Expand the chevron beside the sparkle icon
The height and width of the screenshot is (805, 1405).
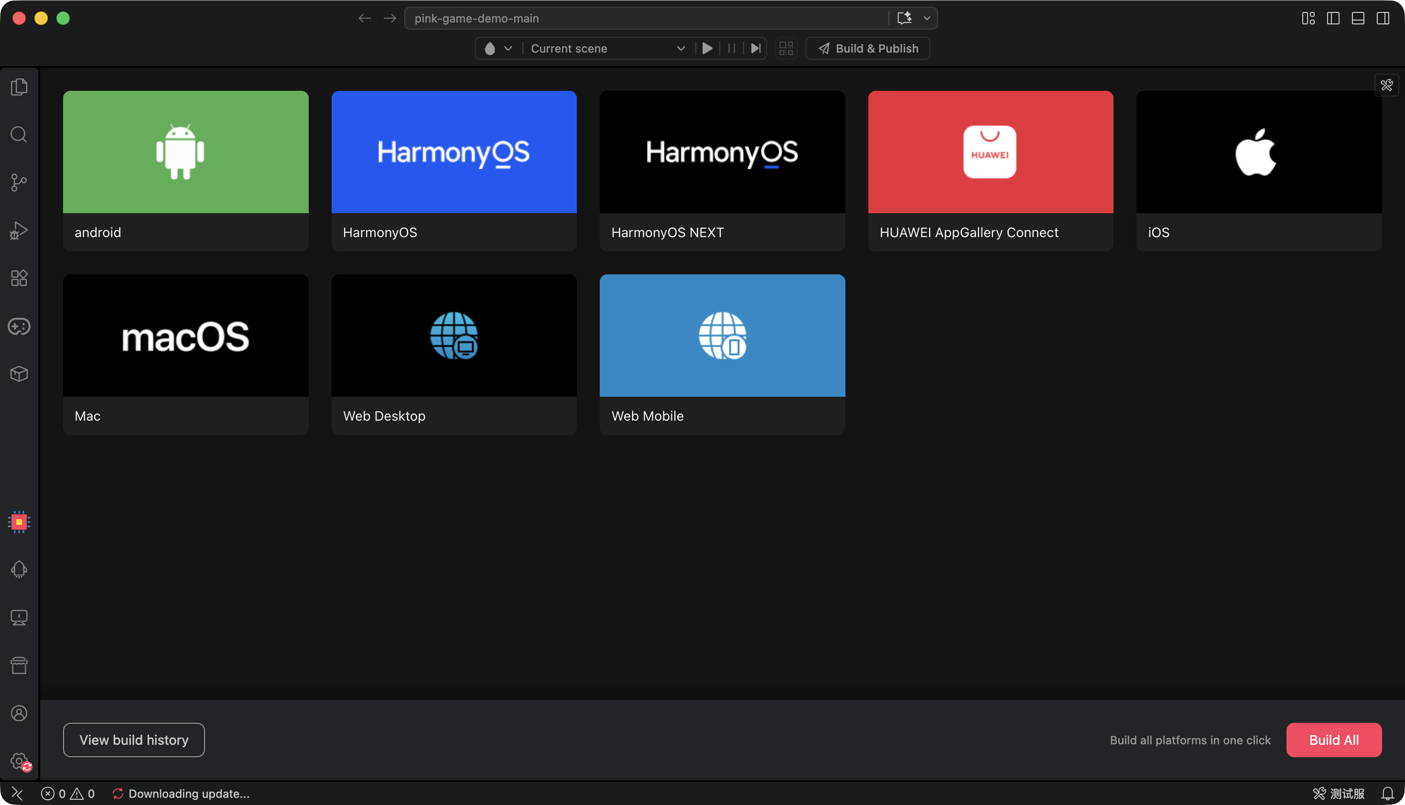(x=927, y=18)
